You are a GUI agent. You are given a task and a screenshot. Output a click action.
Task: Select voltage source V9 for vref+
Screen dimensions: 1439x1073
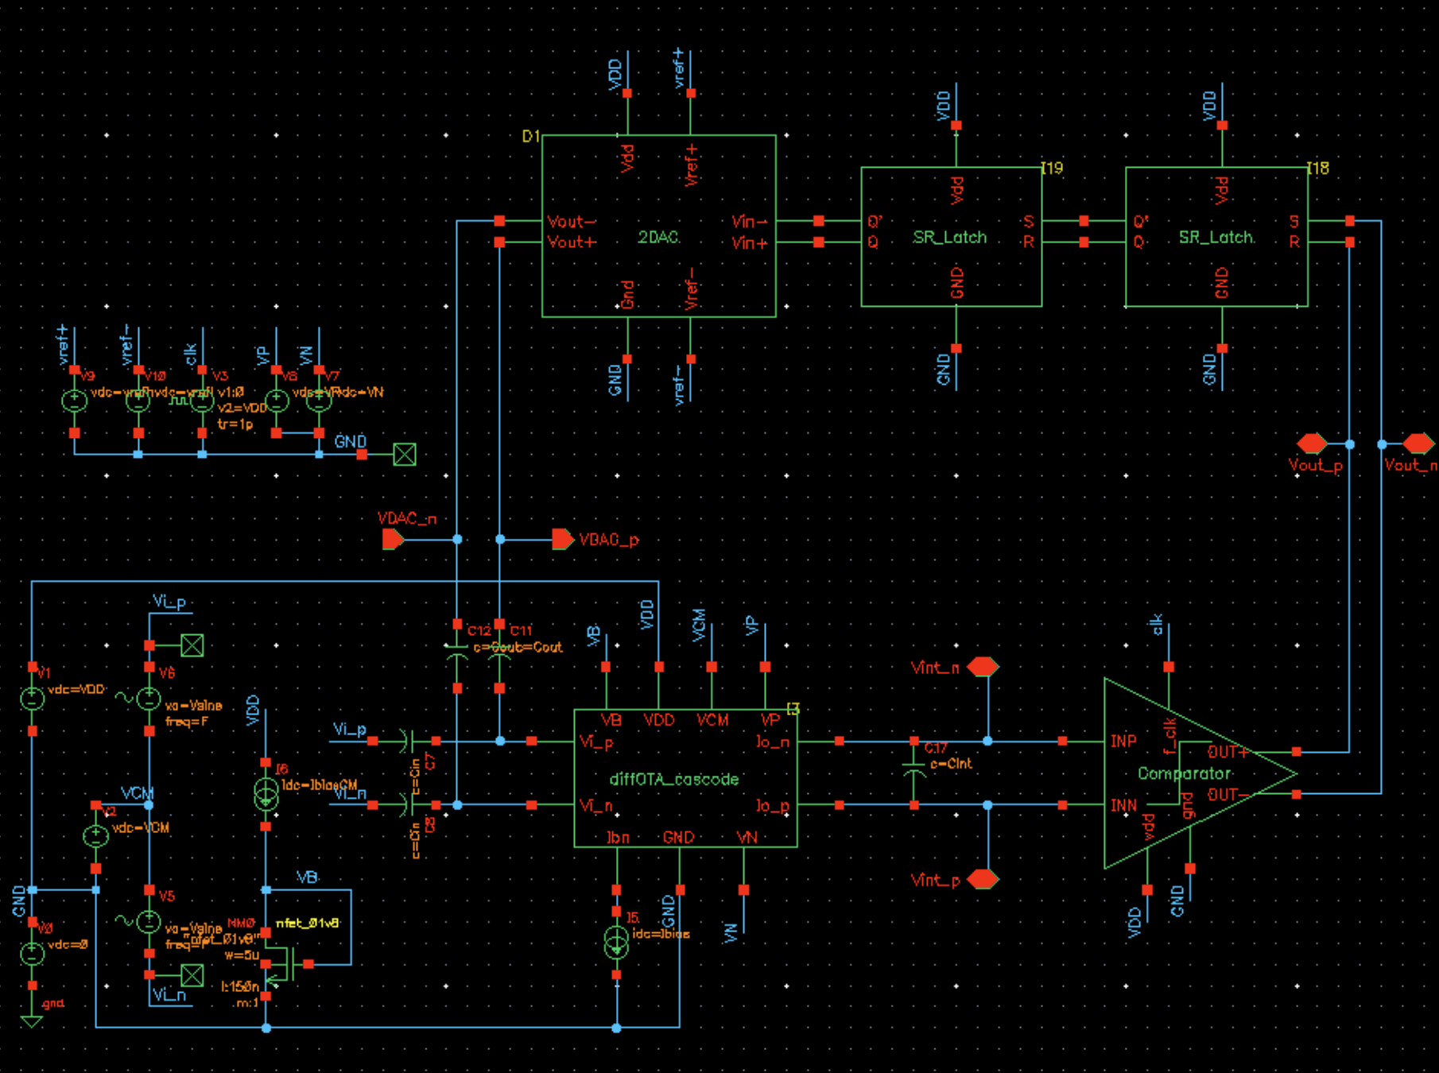(x=75, y=401)
